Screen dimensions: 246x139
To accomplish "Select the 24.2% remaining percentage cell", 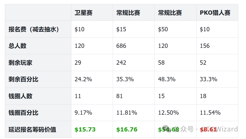I will point(83,79).
